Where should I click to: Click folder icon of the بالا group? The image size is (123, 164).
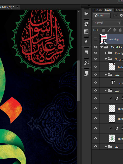coord(110,59)
